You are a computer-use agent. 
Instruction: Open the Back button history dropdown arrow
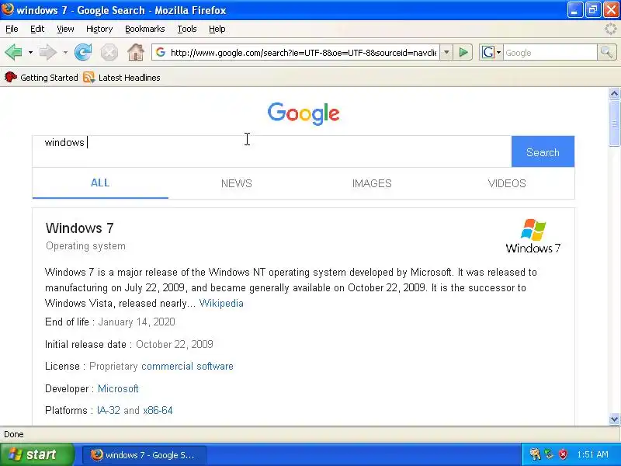pyautogui.click(x=30, y=52)
